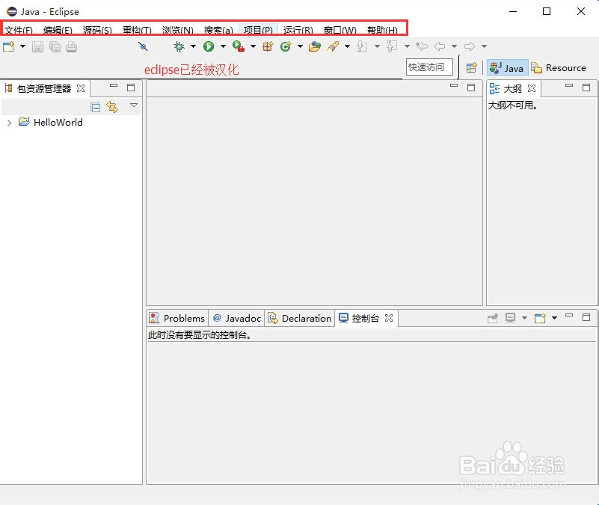This screenshot has width=599, height=505.
Task: Open the External Tools dropdown arrow
Action: 253,46
